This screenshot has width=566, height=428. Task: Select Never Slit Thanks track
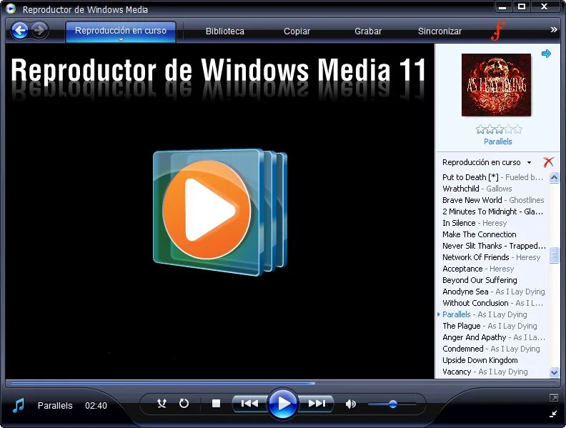492,246
